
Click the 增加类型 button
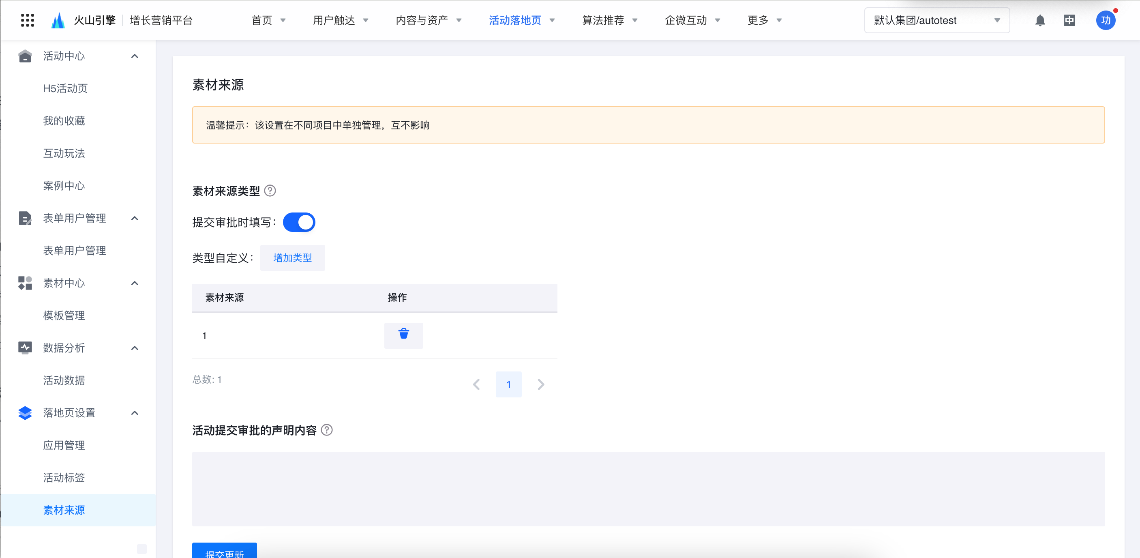click(293, 258)
